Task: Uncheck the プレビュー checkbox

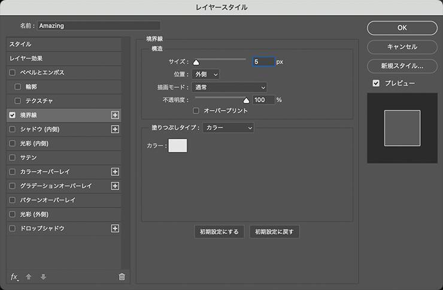Action: (376, 83)
